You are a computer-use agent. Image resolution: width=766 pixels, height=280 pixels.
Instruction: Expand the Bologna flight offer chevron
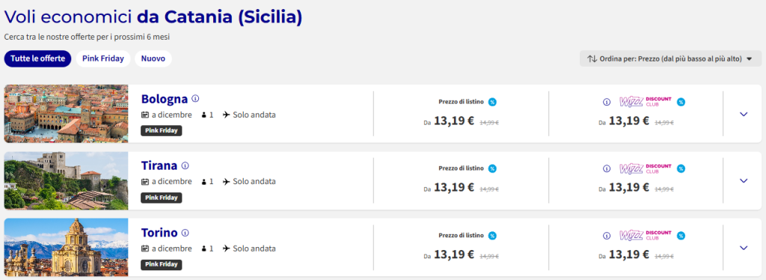pos(744,114)
